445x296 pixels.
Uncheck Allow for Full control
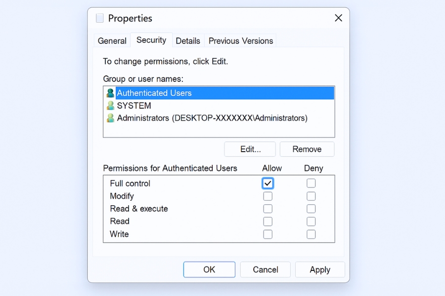pyautogui.click(x=267, y=184)
